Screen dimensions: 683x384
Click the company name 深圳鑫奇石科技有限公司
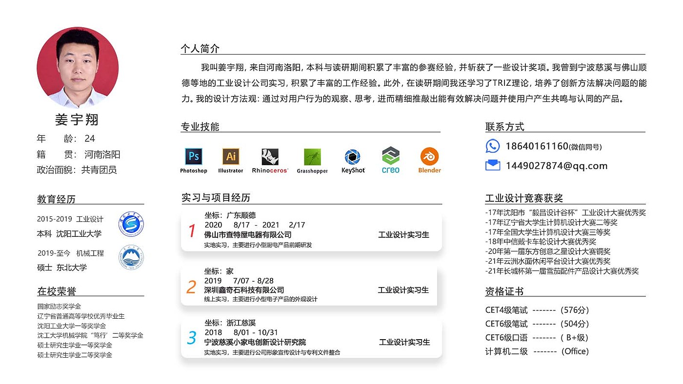tap(244, 290)
